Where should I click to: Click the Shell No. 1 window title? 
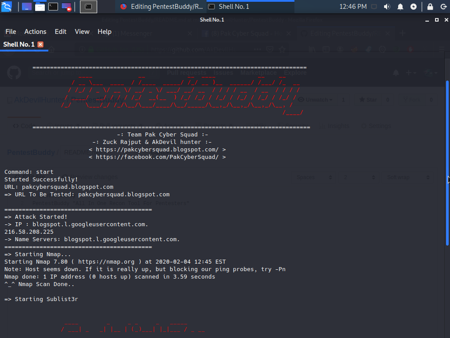(x=212, y=19)
